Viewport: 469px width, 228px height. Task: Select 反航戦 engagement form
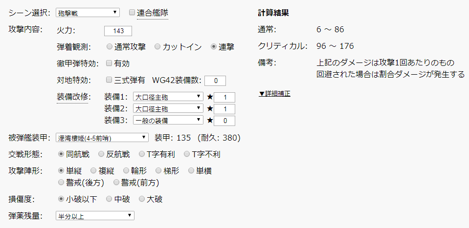[101, 154]
